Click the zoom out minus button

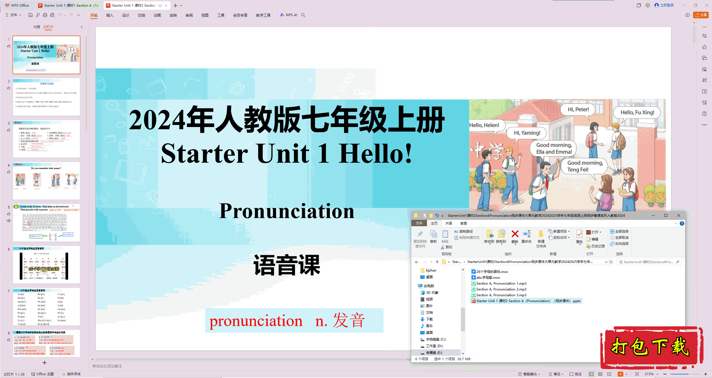click(665, 374)
